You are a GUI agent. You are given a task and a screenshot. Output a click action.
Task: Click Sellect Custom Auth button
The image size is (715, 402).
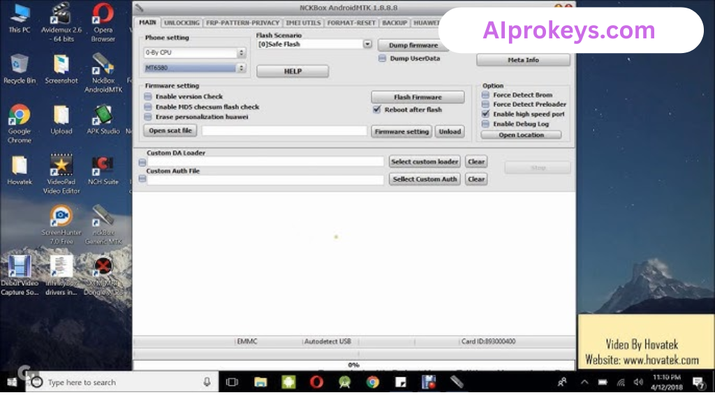click(425, 179)
